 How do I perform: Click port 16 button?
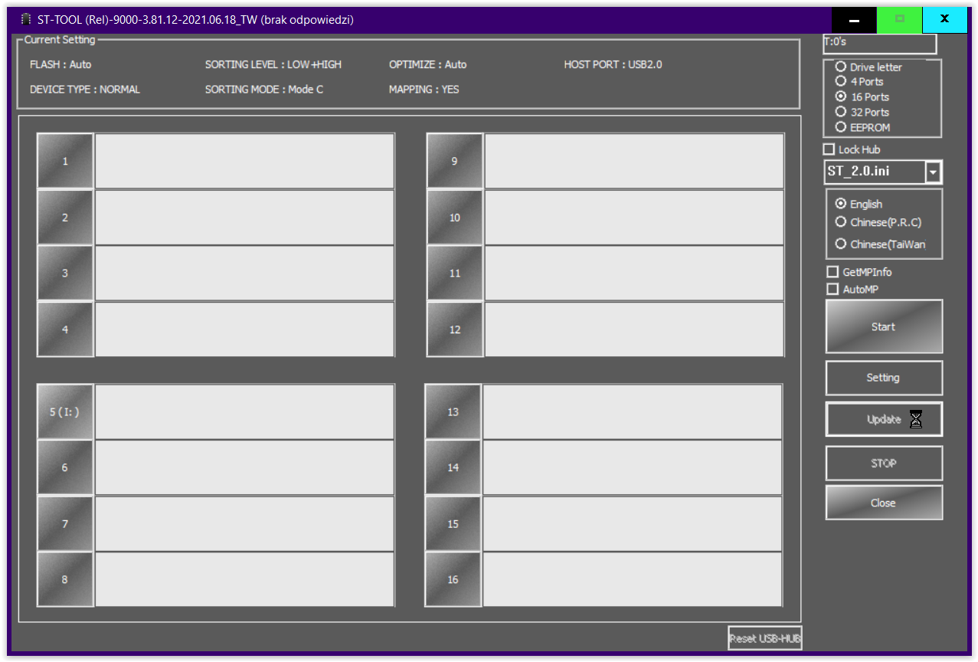coord(453,579)
